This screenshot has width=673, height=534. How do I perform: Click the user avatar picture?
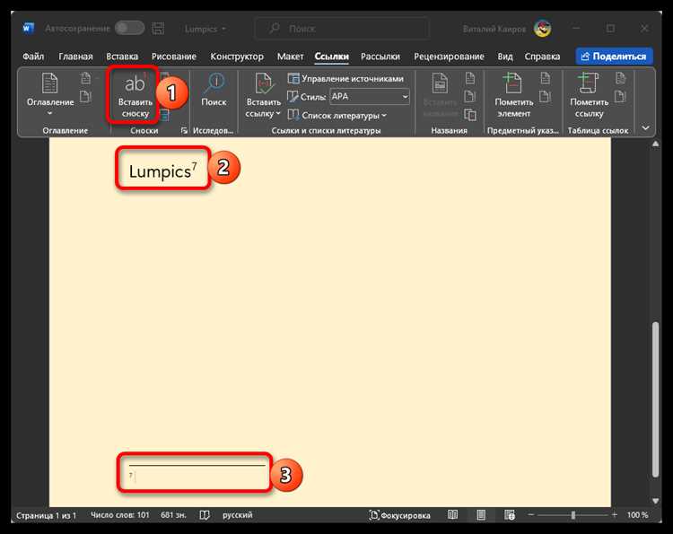tap(543, 29)
